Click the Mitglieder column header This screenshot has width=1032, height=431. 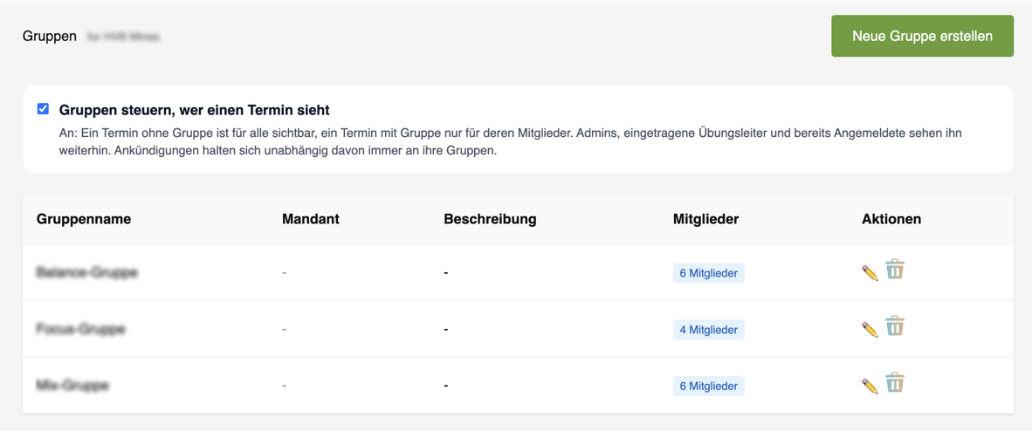click(x=705, y=219)
